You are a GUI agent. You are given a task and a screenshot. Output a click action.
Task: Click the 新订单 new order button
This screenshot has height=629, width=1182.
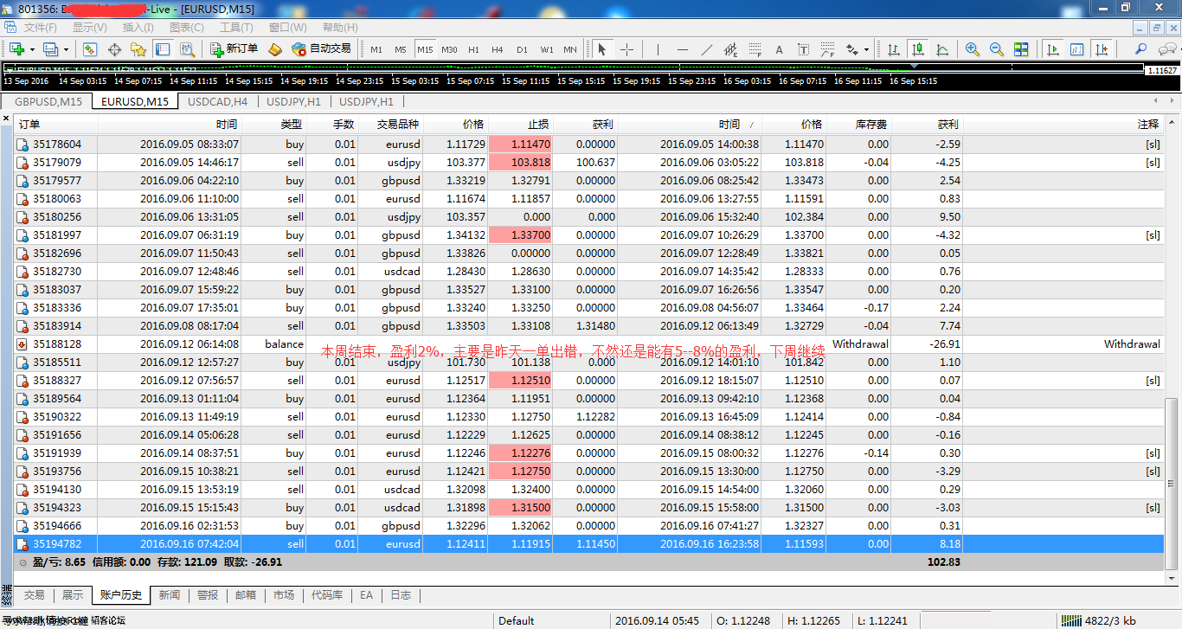(234, 49)
